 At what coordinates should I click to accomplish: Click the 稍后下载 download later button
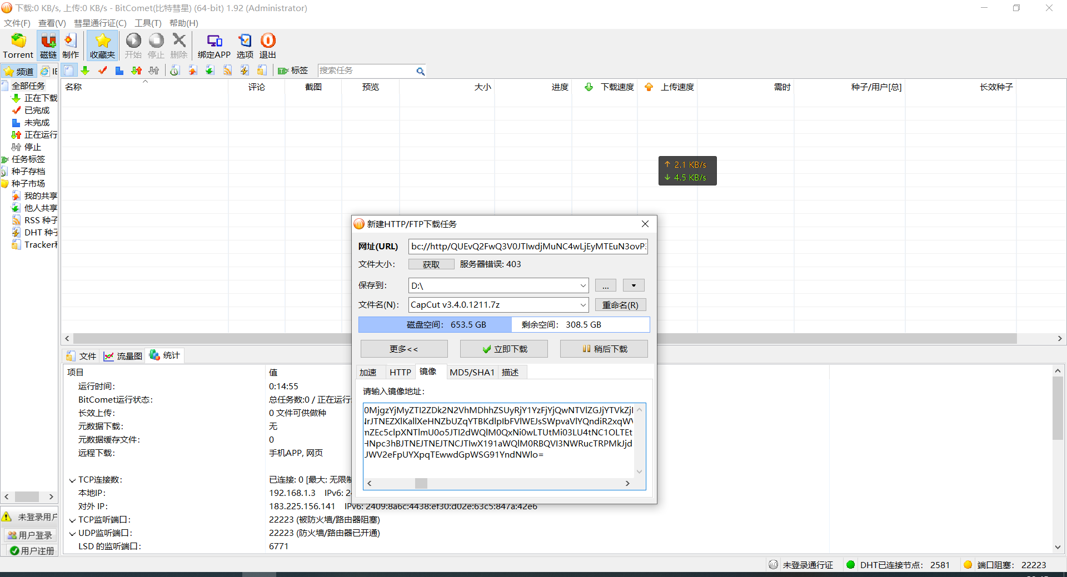604,349
